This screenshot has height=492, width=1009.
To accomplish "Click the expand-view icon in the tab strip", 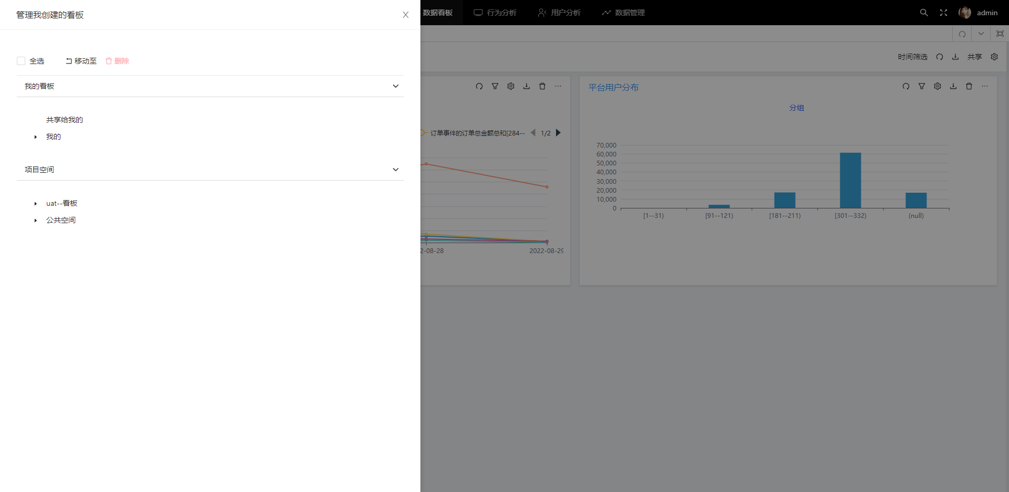I will (x=1000, y=34).
